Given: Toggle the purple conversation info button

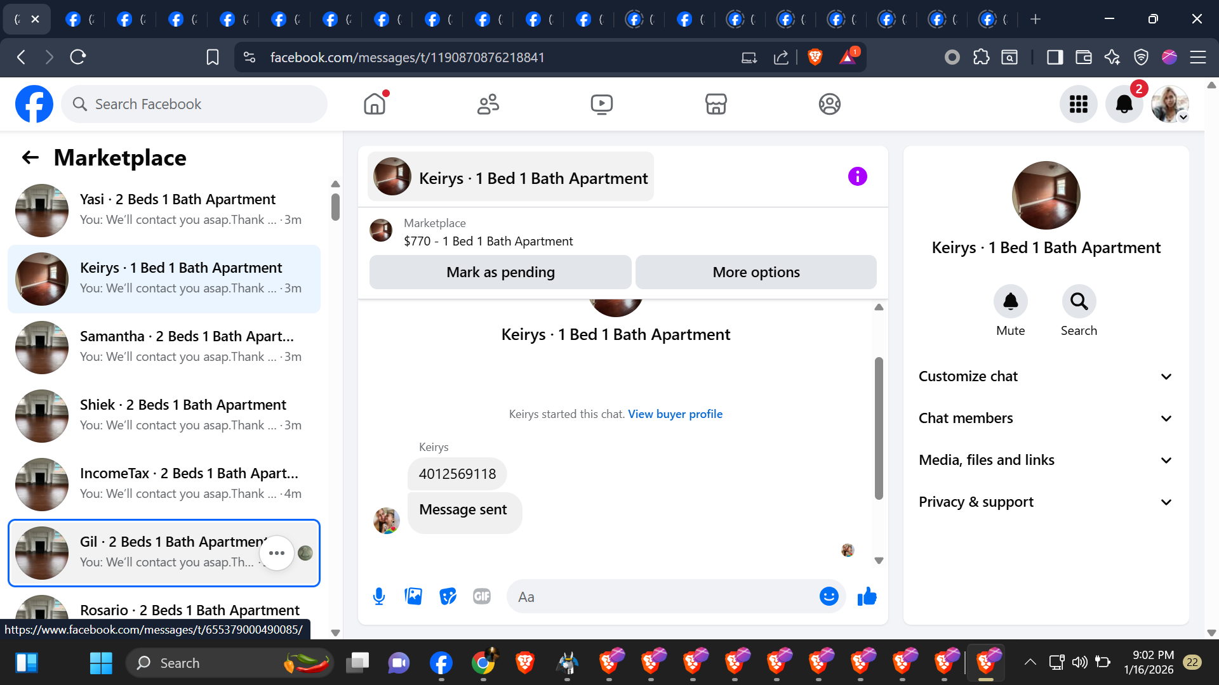Looking at the screenshot, I should pos(857,176).
